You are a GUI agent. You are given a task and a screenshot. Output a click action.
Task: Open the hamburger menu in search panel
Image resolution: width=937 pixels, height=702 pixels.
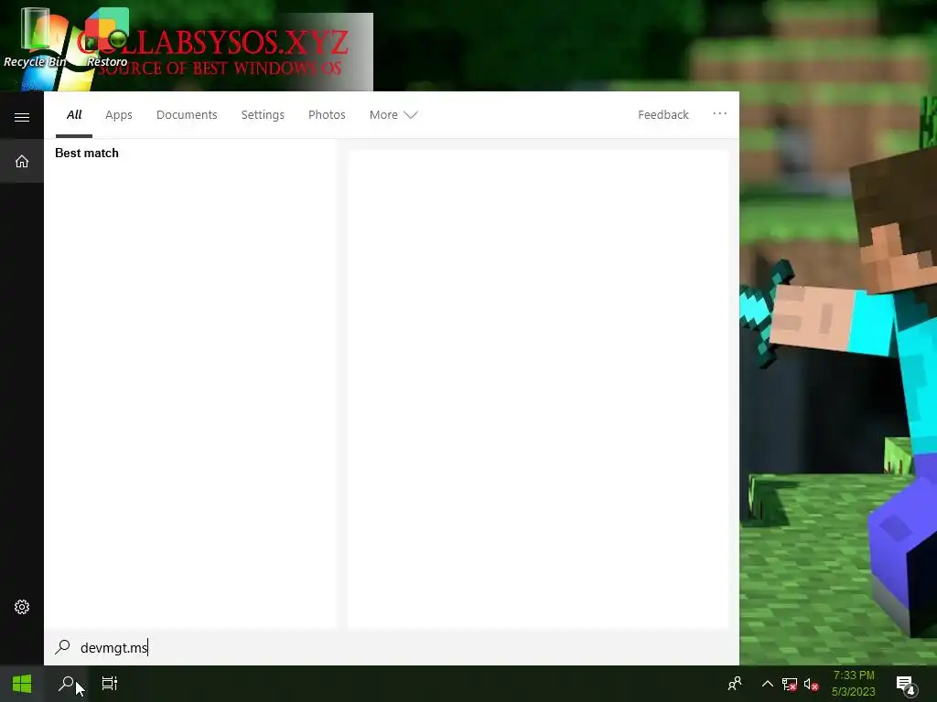22,117
